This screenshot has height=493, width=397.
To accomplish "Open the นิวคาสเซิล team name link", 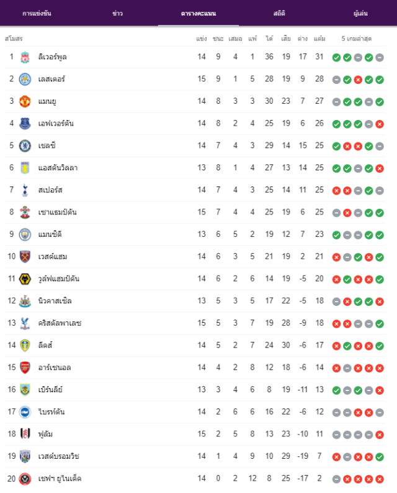I will pos(55,301).
